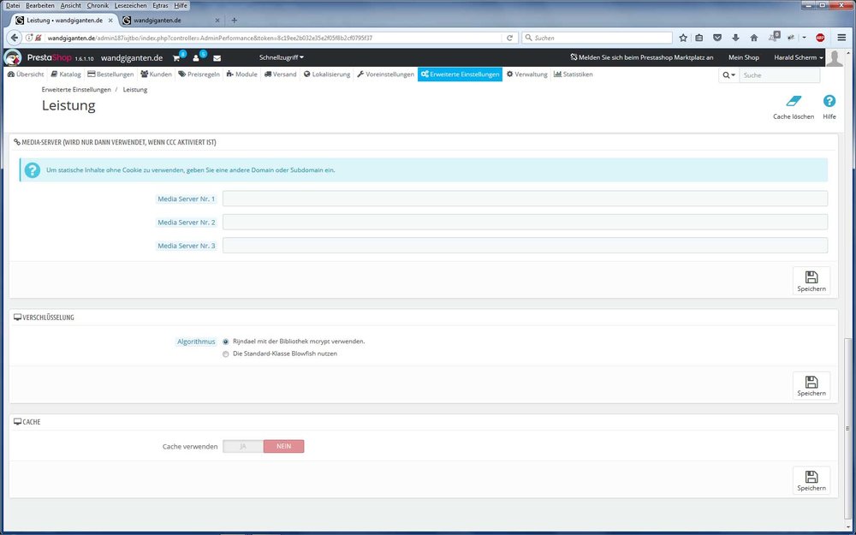Click into Media Server Nr. 1 field
The width and height of the screenshot is (856, 535).
point(525,199)
